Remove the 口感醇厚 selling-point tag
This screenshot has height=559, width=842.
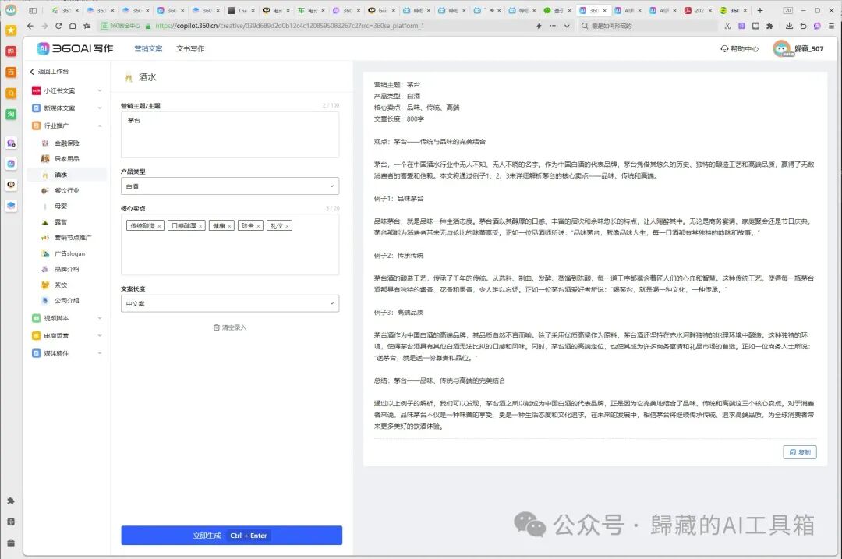point(200,226)
